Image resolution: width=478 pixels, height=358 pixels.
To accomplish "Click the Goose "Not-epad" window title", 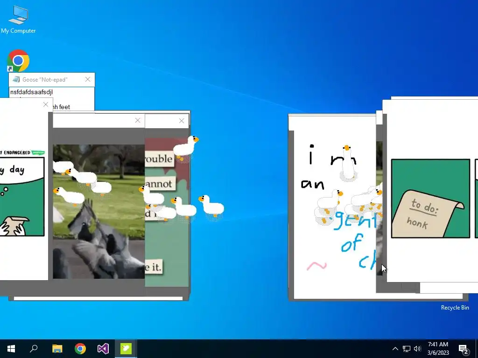I will 45,79.
